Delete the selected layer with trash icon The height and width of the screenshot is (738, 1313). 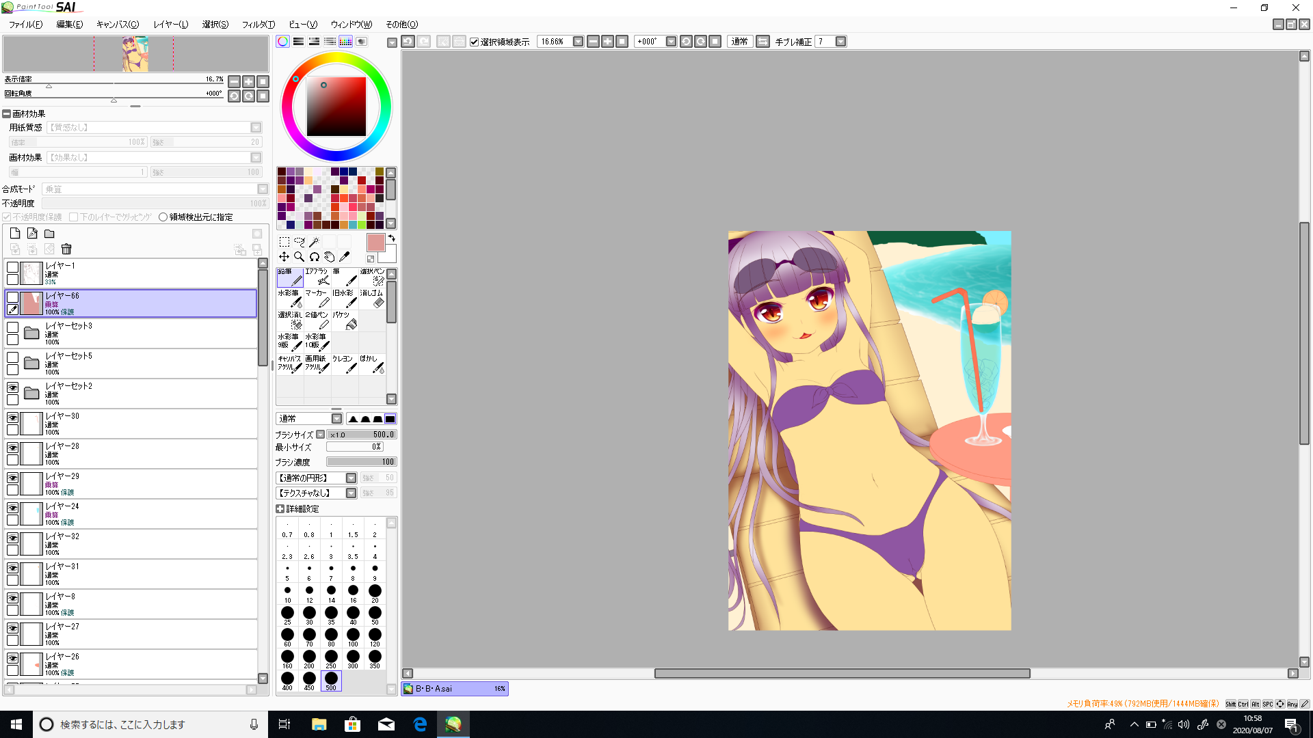(66, 249)
